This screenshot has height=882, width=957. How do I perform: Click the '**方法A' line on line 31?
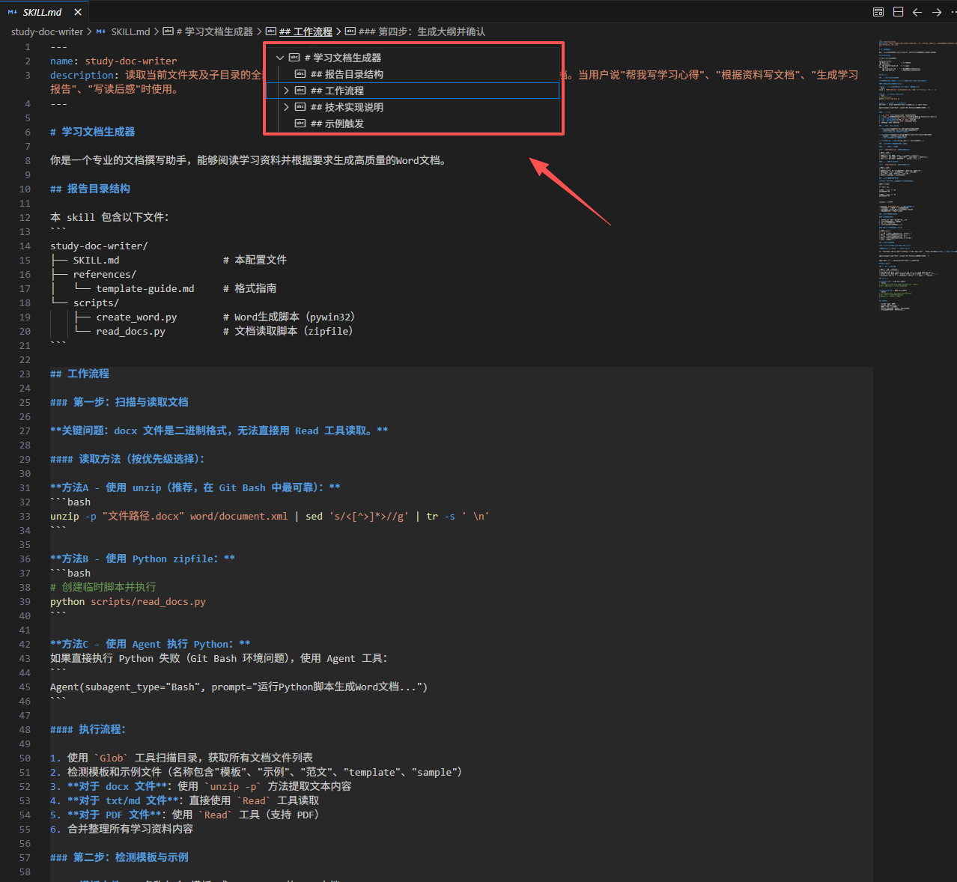coord(195,487)
